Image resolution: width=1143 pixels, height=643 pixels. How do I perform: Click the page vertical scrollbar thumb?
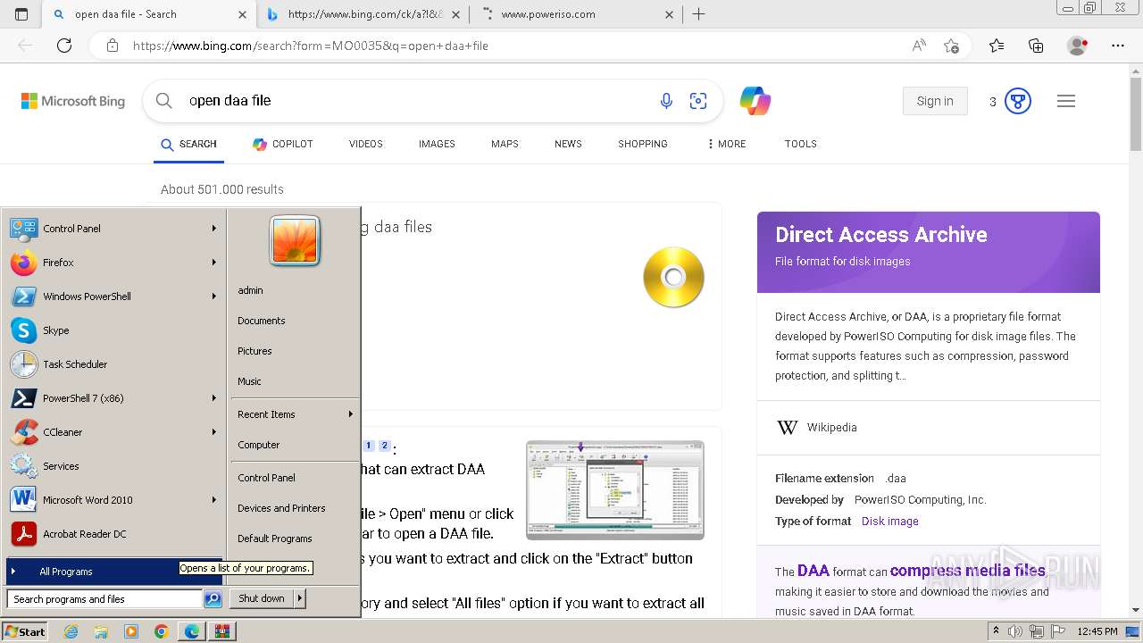pyautogui.click(x=1135, y=115)
